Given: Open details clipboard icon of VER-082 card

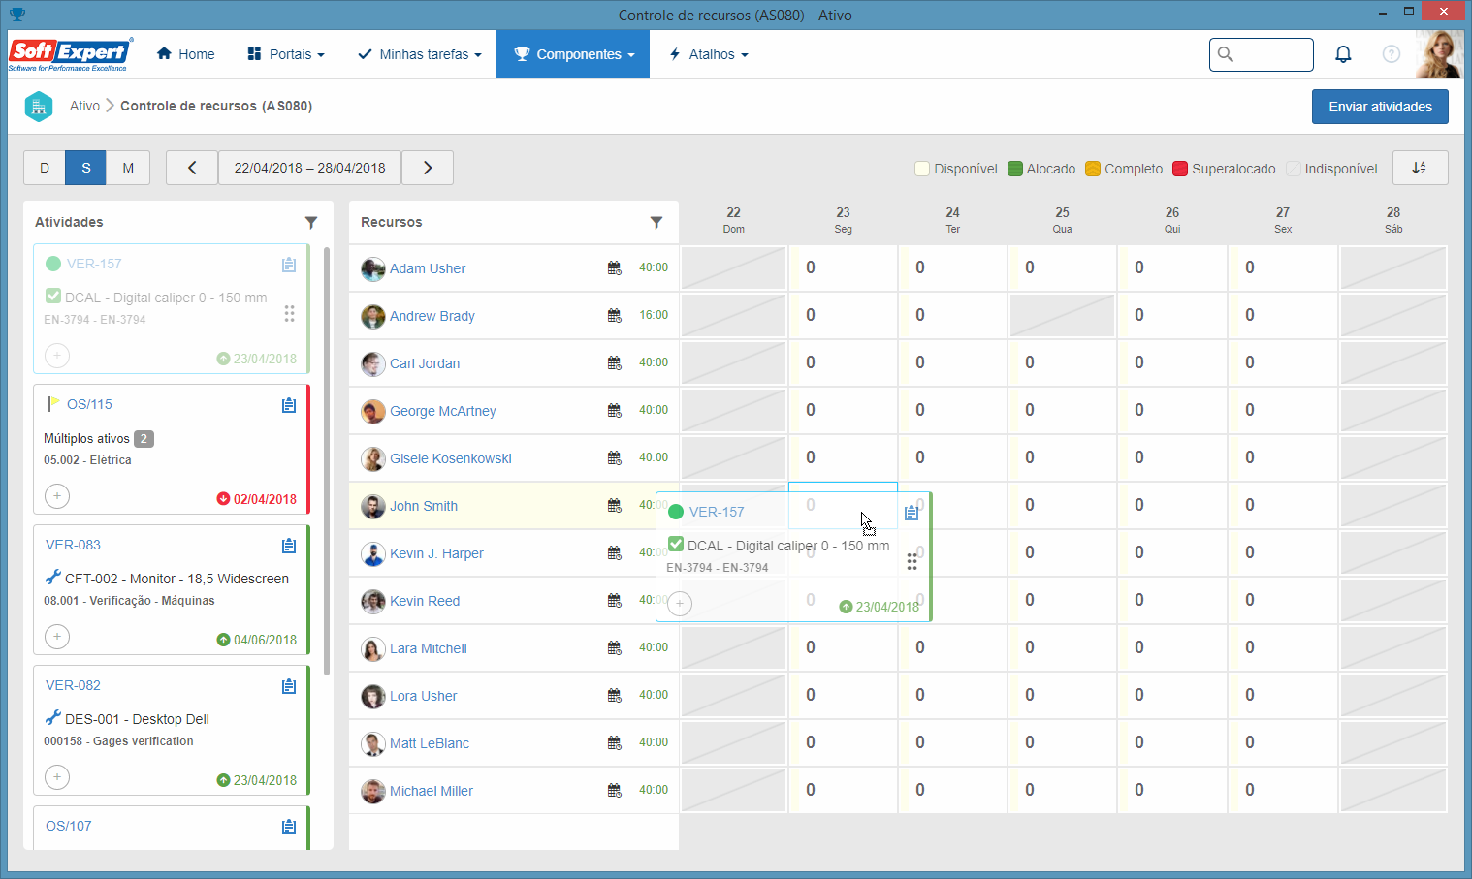Looking at the screenshot, I should point(289,686).
